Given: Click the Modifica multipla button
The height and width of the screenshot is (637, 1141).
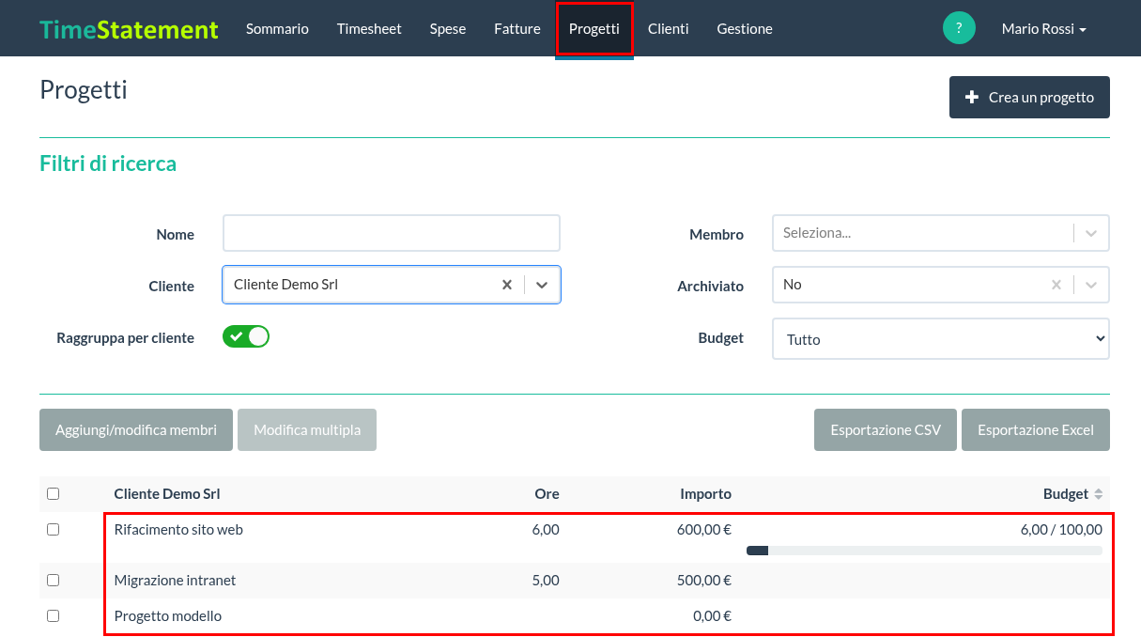Looking at the screenshot, I should click(x=307, y=430).
